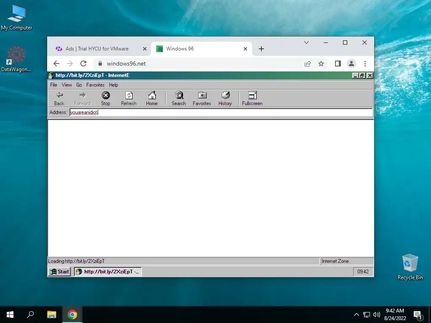Go back in Chrome

tap(56, 64)
